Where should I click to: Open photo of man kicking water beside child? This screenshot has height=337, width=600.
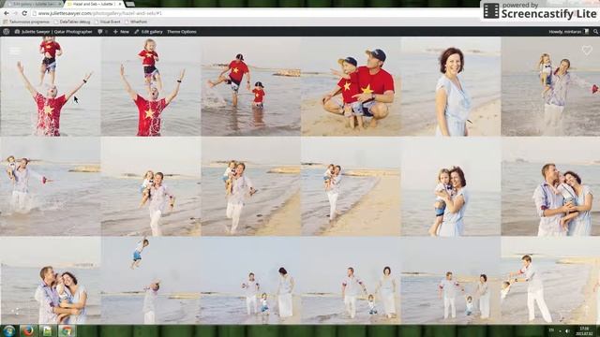pyautogui.click(x=250, y=86)
